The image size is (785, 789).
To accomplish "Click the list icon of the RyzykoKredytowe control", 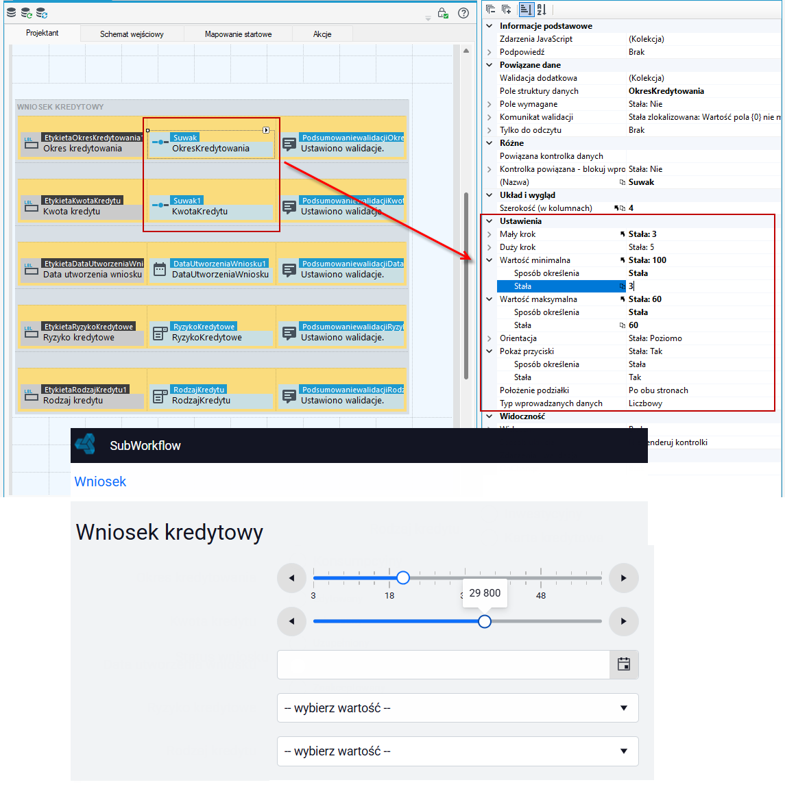I will (x=160, y=333).
